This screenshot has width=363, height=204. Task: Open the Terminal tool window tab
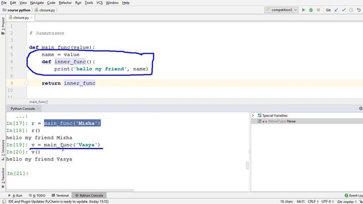[x=60, y=195]
